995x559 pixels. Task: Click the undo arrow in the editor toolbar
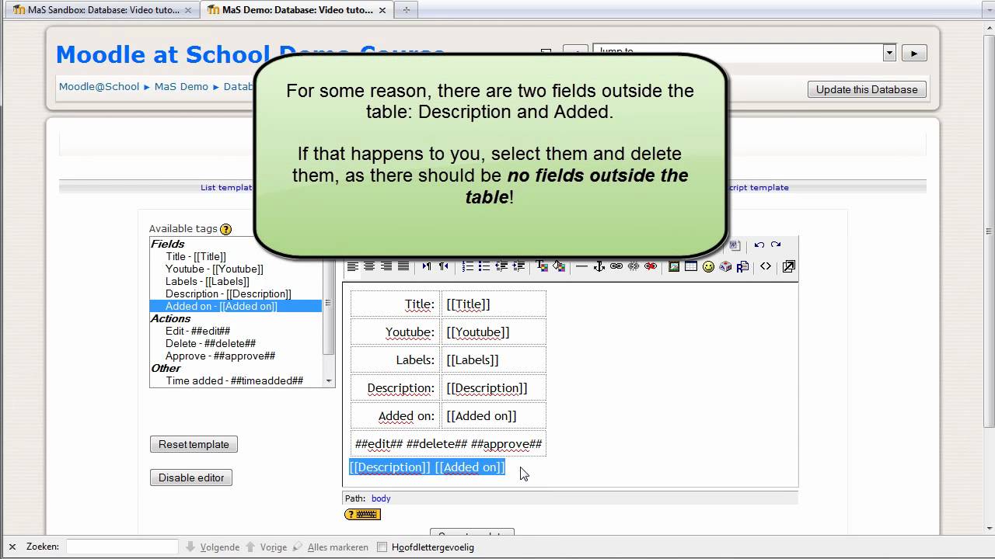(759, 245)
